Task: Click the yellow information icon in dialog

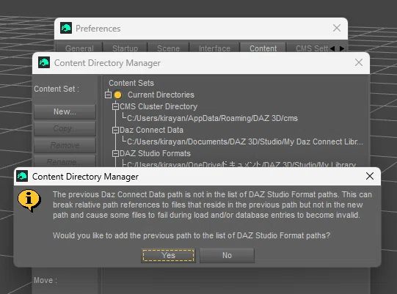Action: 29,200
